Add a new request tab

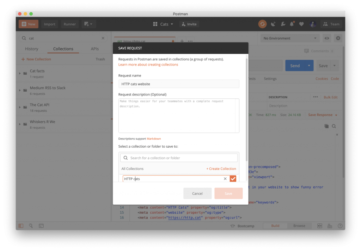(x=182, y=41)
